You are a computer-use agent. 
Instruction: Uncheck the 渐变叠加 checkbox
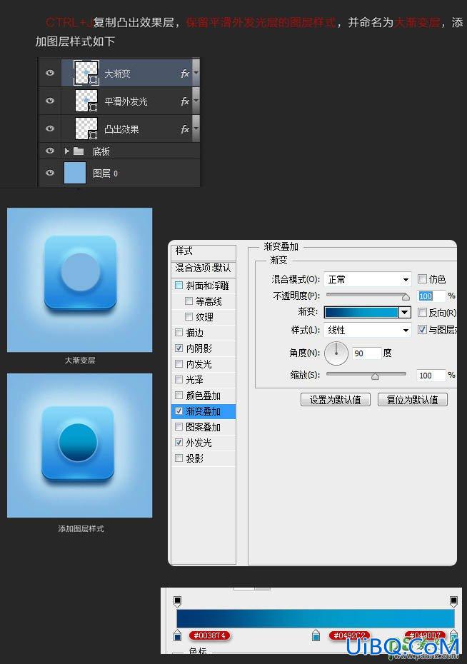point(179,411)
